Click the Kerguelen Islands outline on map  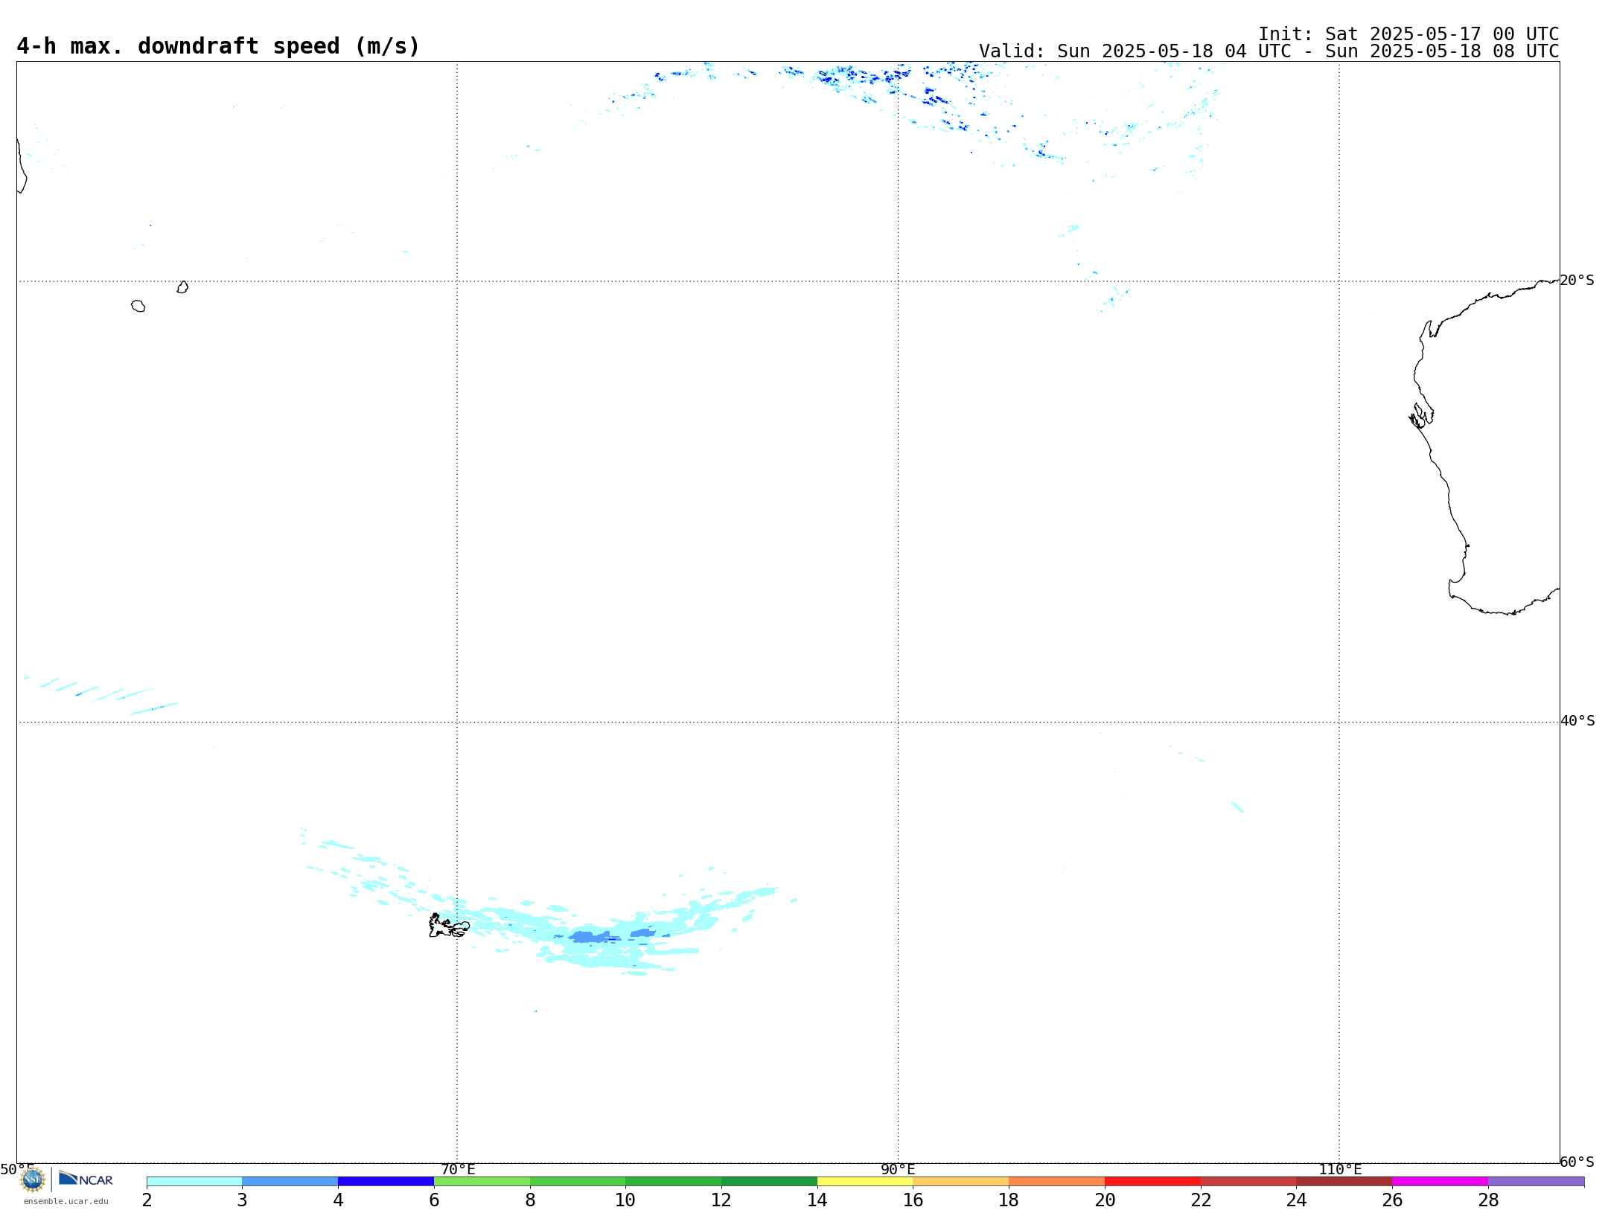click(x=449, y=926)
